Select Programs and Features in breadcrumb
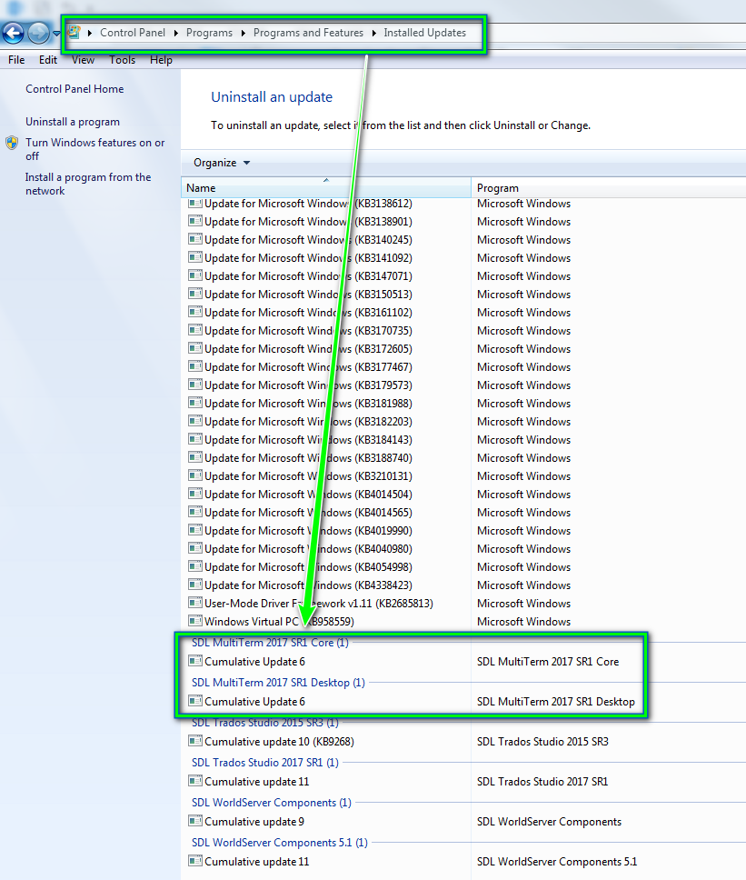 (x=308, y=33)
